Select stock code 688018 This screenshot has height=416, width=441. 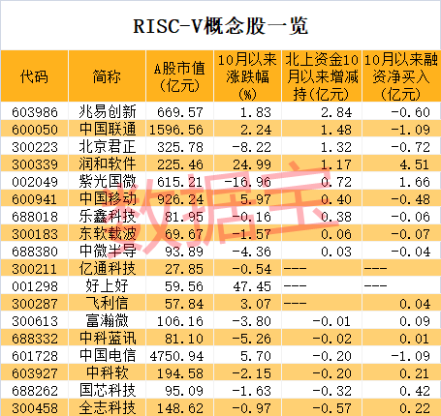(x=35, y=217)
